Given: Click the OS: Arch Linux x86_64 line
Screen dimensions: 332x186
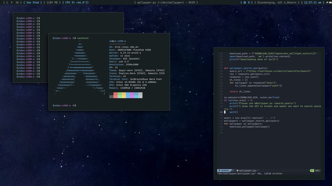Looking at the screenshot, I should click(124, 47).
